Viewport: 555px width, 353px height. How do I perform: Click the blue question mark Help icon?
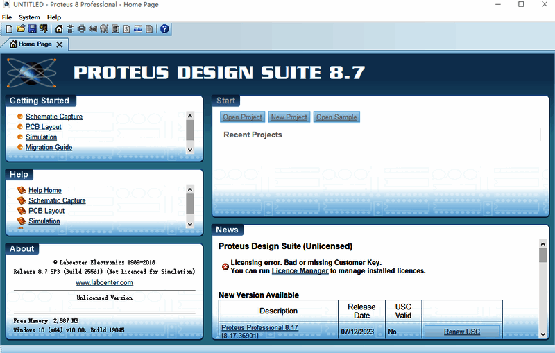(164, 29)
